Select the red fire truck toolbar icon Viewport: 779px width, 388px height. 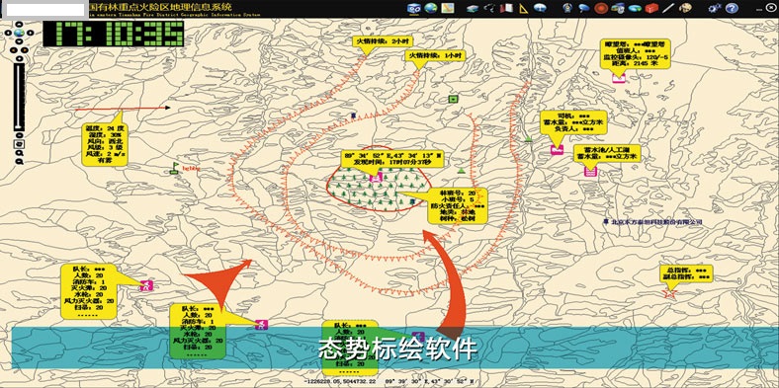(x=651, y=9)
